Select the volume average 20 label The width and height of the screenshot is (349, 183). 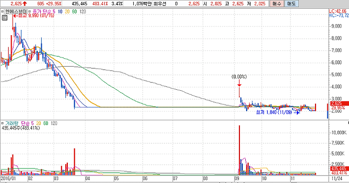tap(38, 123)
